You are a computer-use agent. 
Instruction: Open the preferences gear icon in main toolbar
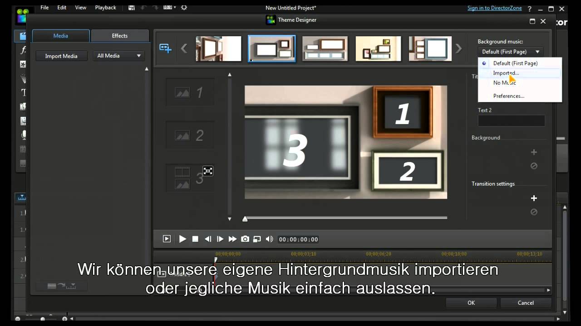click(184, 8)
